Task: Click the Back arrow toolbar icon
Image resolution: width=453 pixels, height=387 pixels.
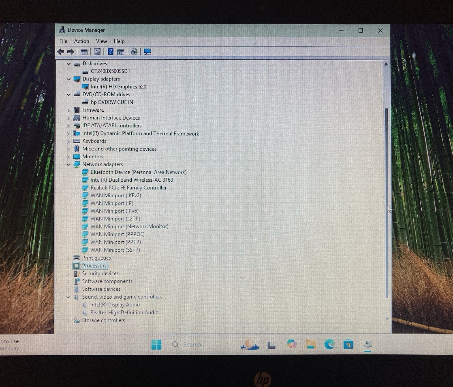Action: click(61, 52)
